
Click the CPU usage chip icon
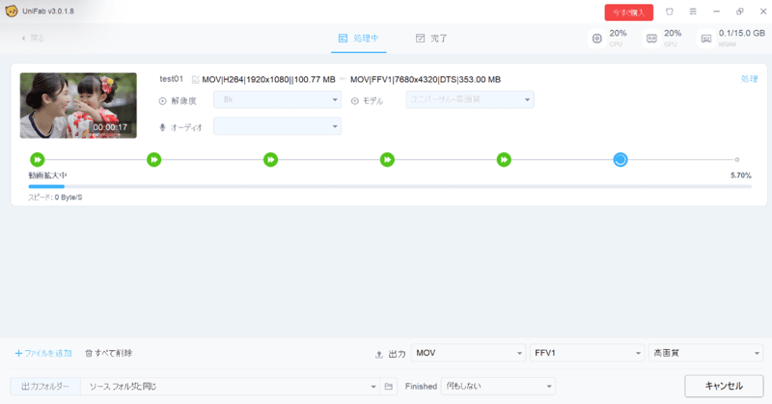coord(597,39)
